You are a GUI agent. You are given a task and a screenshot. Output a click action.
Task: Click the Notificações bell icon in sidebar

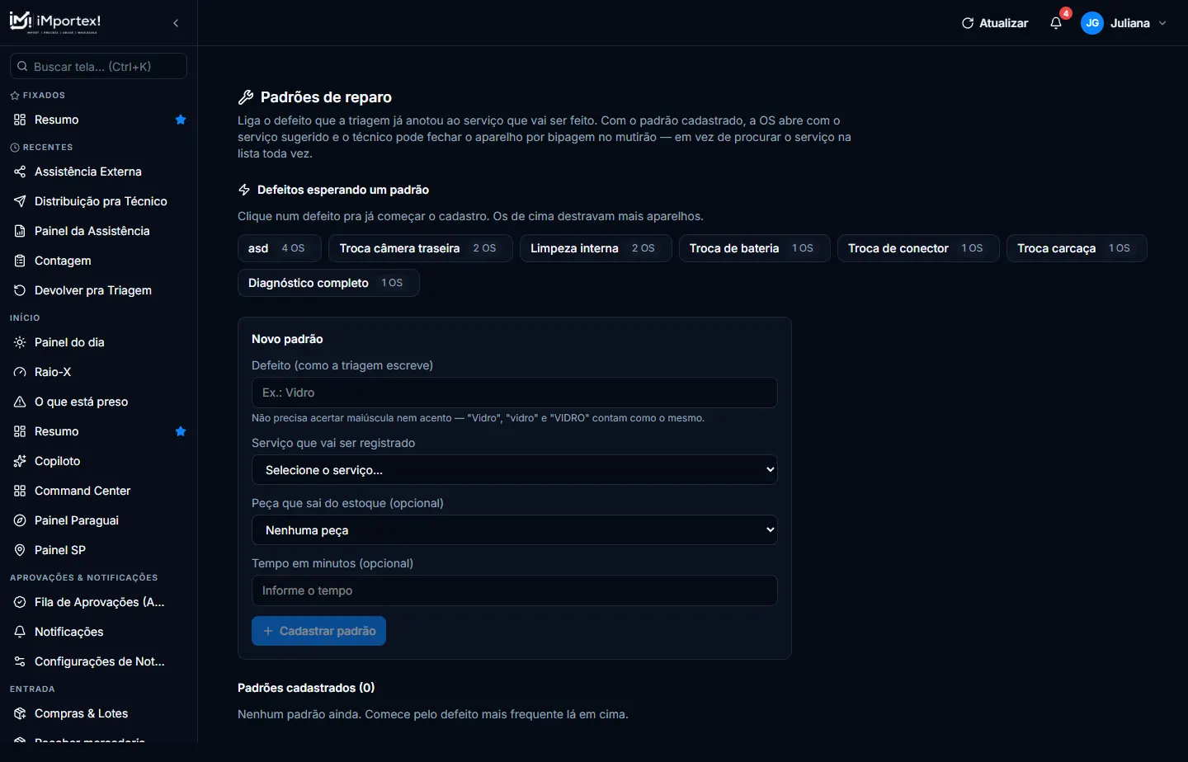20,632
